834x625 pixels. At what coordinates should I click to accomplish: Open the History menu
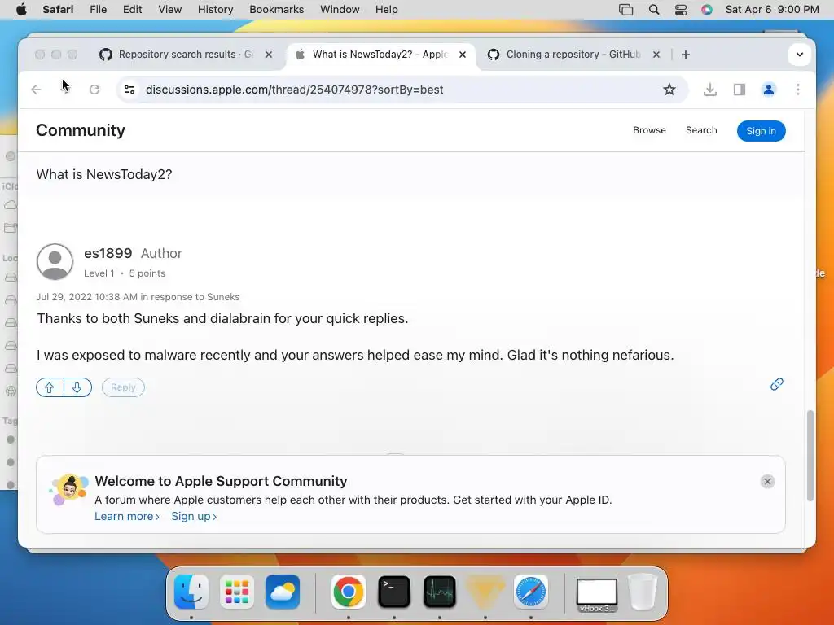215,10
